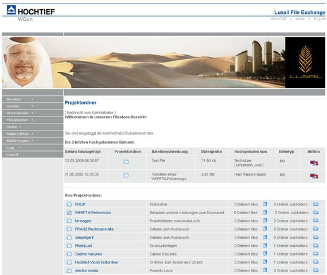This screenshot has width=327, height=275.
Task: Expand the Benutzer sidebar menu
Action: point(33,99)
